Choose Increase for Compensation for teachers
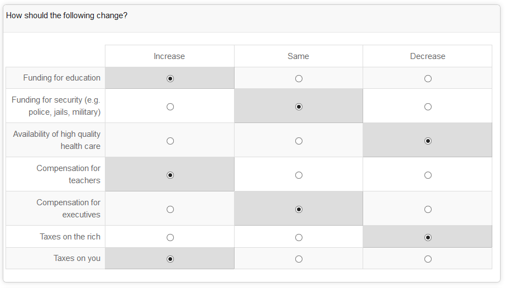Image resolution: width=505 pixels, height=288 pixels. tap(170, 175)
